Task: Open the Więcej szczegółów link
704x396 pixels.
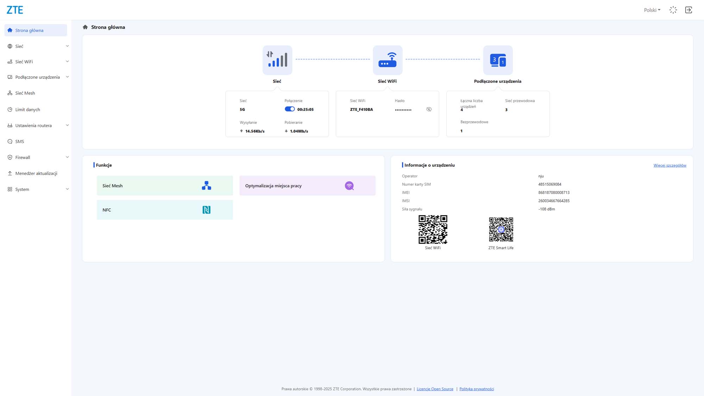Action: (x=670, y=165)
